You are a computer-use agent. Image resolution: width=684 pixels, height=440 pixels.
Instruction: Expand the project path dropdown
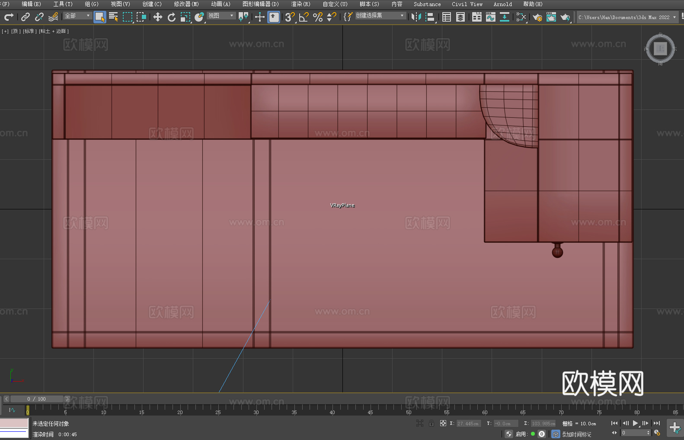pos(674,17)
